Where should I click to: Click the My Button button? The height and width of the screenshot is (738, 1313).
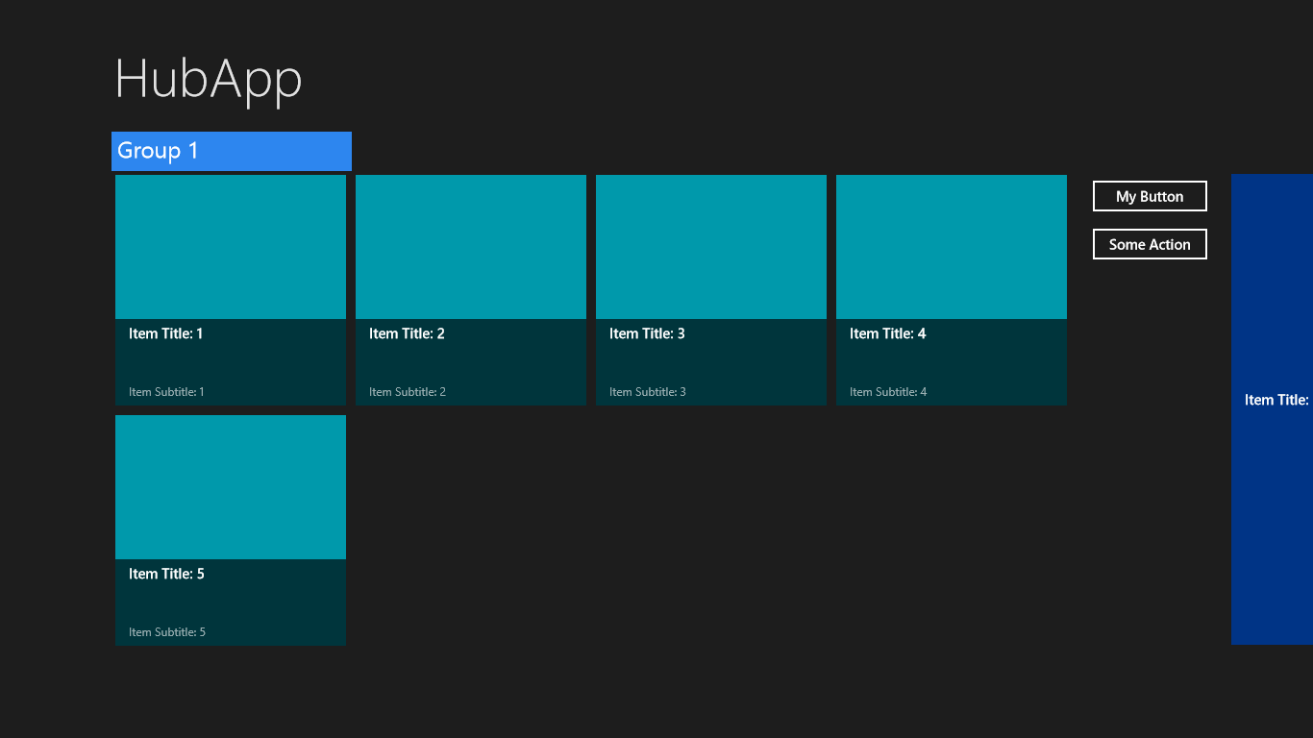pos(1150,196)
